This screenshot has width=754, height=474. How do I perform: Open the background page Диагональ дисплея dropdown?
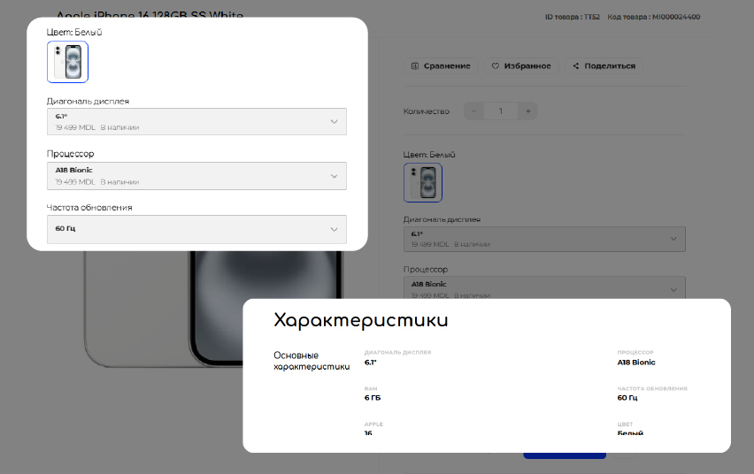click(x=544, y=239)
